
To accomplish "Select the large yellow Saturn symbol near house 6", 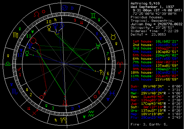I will click(102, 72).
